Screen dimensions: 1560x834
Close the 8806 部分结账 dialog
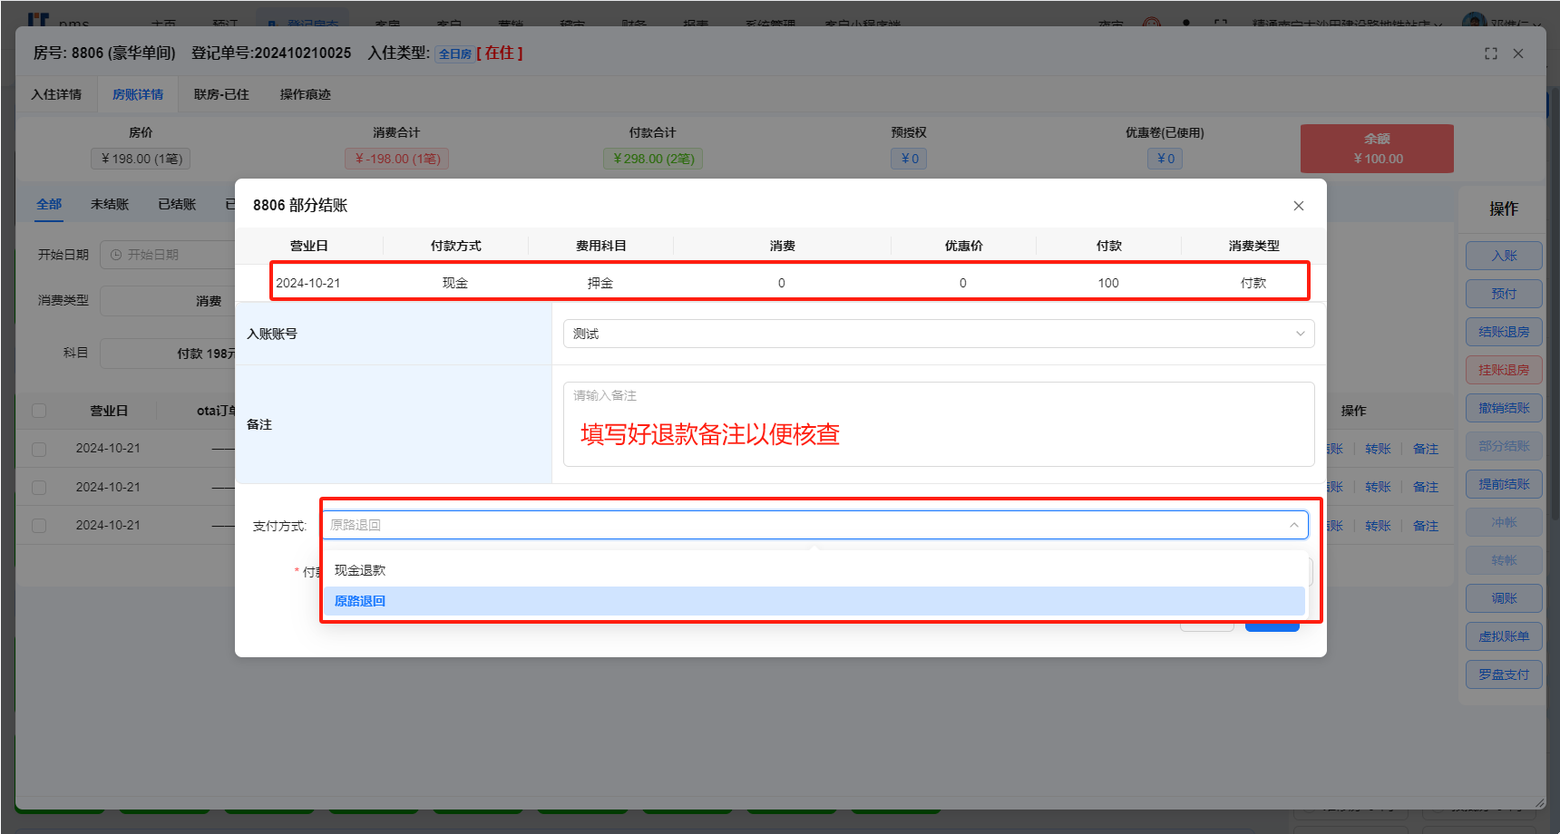click(x=1298, y=206)
